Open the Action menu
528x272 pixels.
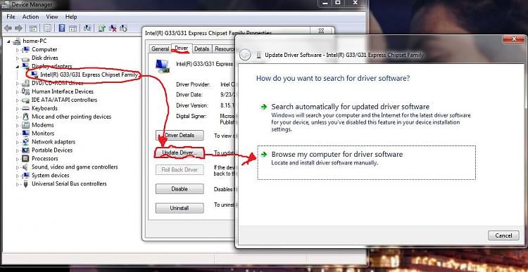[x=31, y=16]
